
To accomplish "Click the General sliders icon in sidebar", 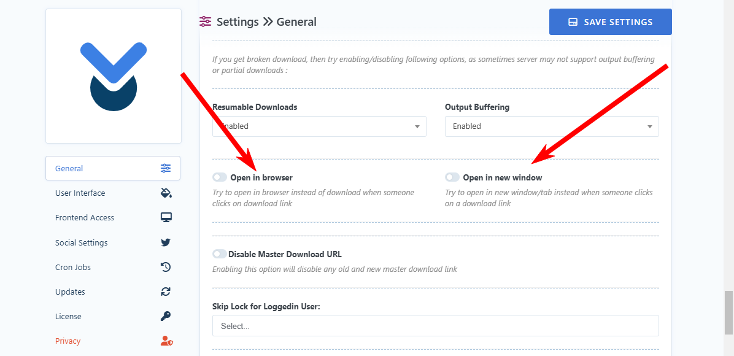I will tap(166, 168).
